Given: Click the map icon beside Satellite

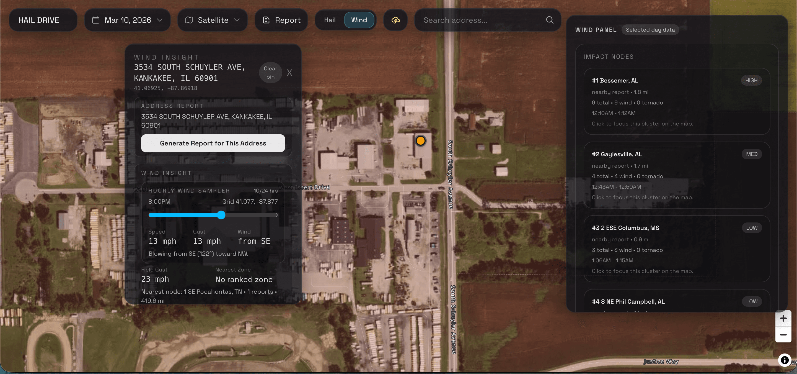Looking at the screenshot, I should pos(189,20).
